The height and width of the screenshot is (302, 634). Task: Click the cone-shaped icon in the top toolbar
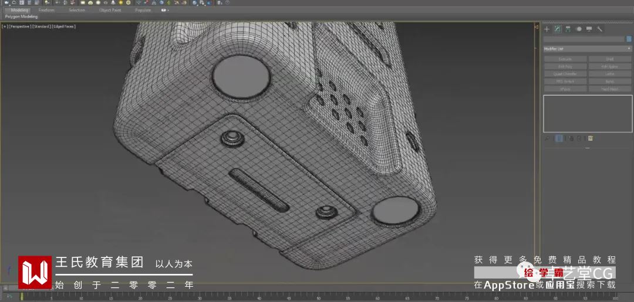[x=113, y=3]
